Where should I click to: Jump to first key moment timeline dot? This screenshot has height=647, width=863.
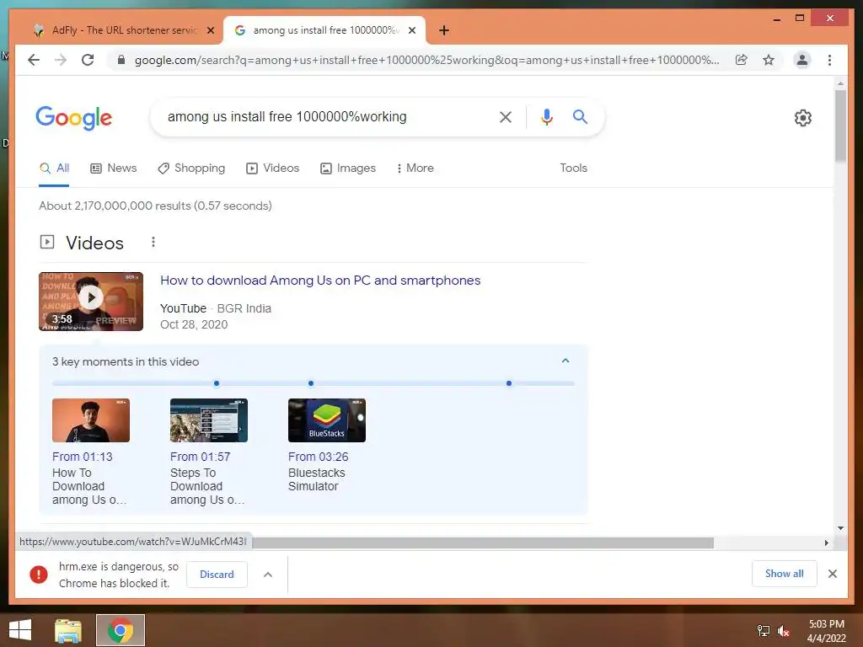point(217,383)
